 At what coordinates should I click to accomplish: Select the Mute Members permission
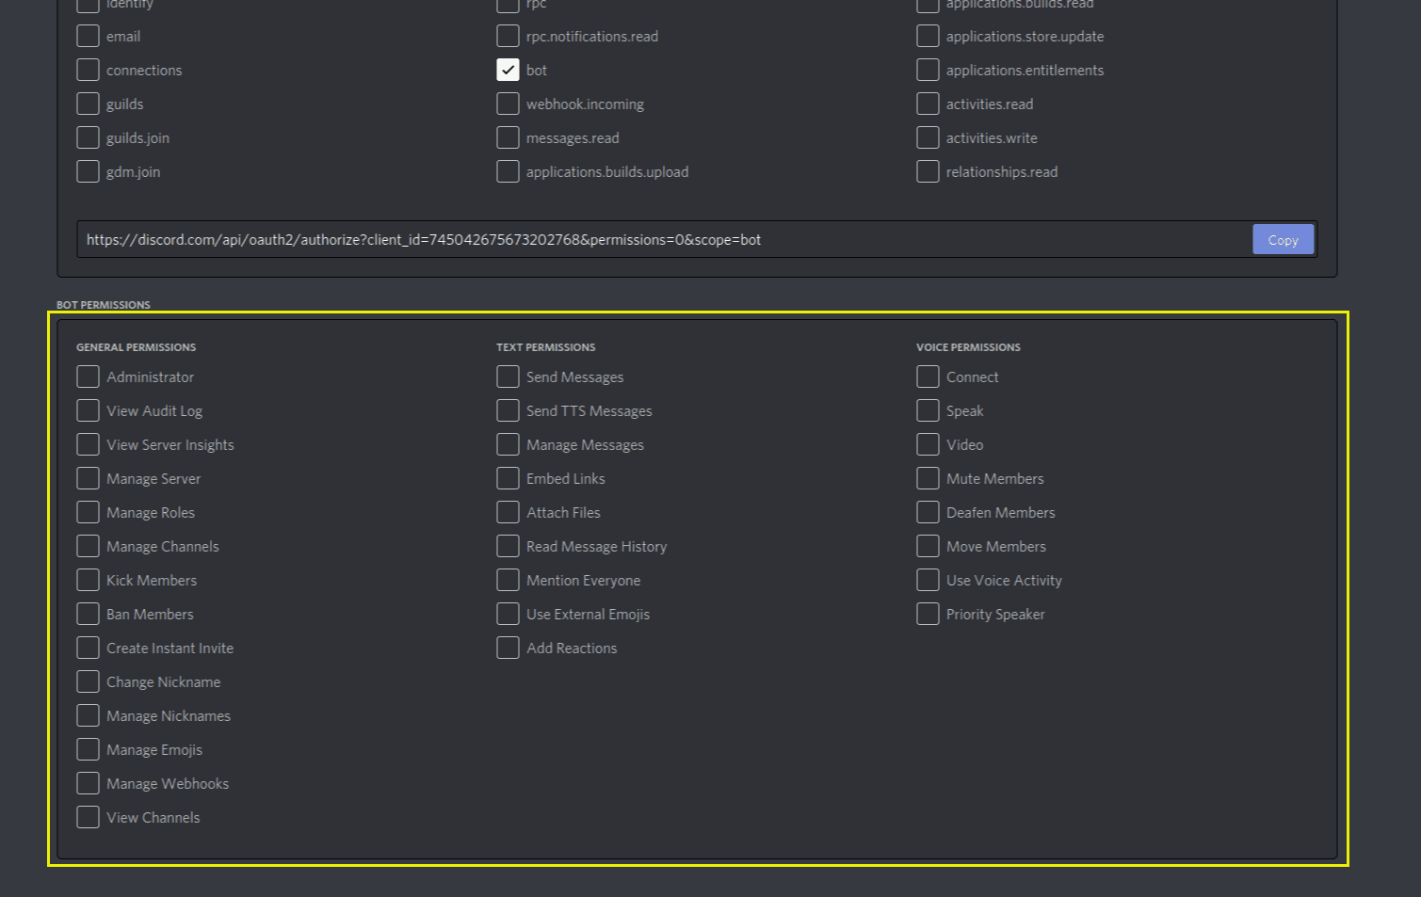pyautogui.click(x=928, y=479)
